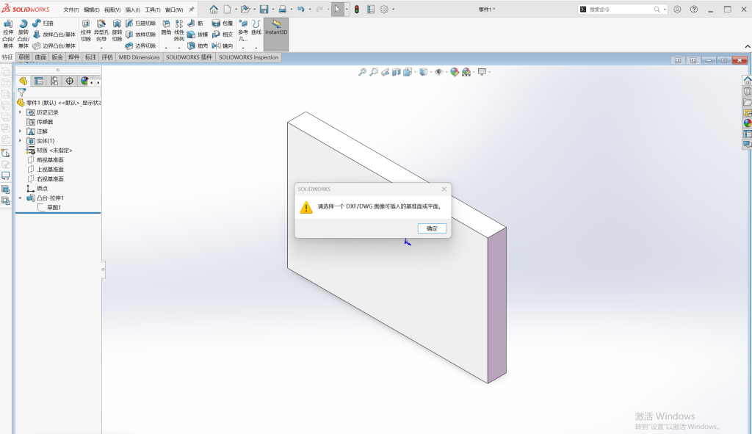Select the 扫描 swept boss tool
This screenshot has width=752, height=434.
[43, 23]
